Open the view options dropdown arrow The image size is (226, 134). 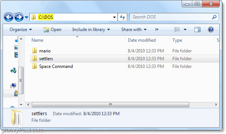point(185,30)
